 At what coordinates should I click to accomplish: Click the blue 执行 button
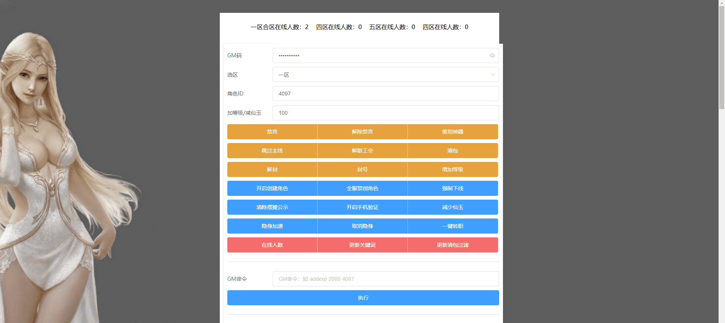363,298
